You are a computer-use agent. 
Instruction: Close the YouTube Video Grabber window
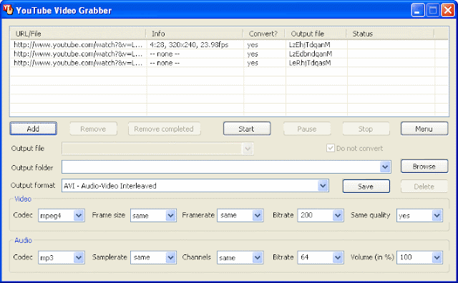tap(448, 11)
